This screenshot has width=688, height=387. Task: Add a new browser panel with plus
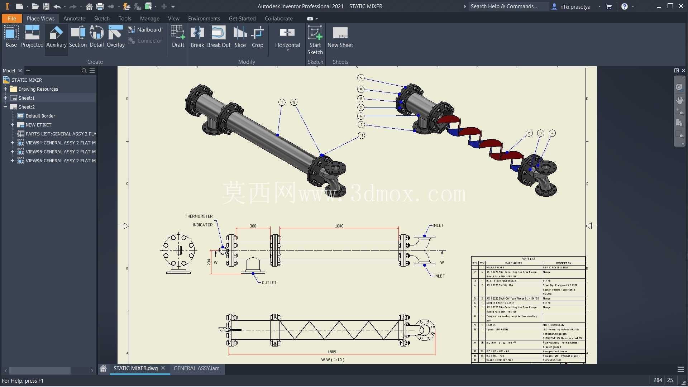click(28, 71)
